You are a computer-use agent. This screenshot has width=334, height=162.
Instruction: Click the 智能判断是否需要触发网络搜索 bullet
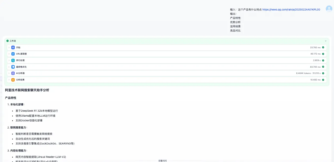34,134
